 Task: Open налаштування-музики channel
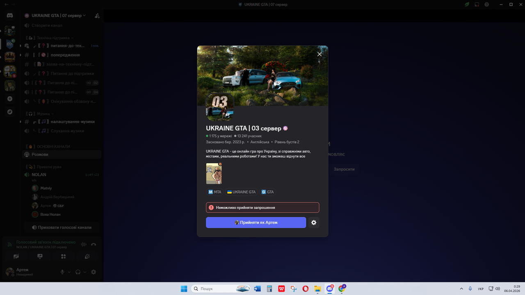[62, 122]
